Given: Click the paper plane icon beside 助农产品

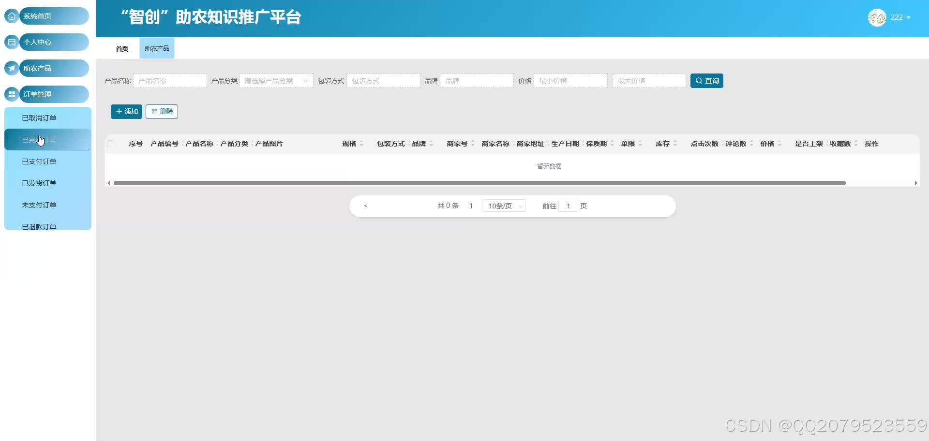Looking at the screenshot, I should 12,68.
